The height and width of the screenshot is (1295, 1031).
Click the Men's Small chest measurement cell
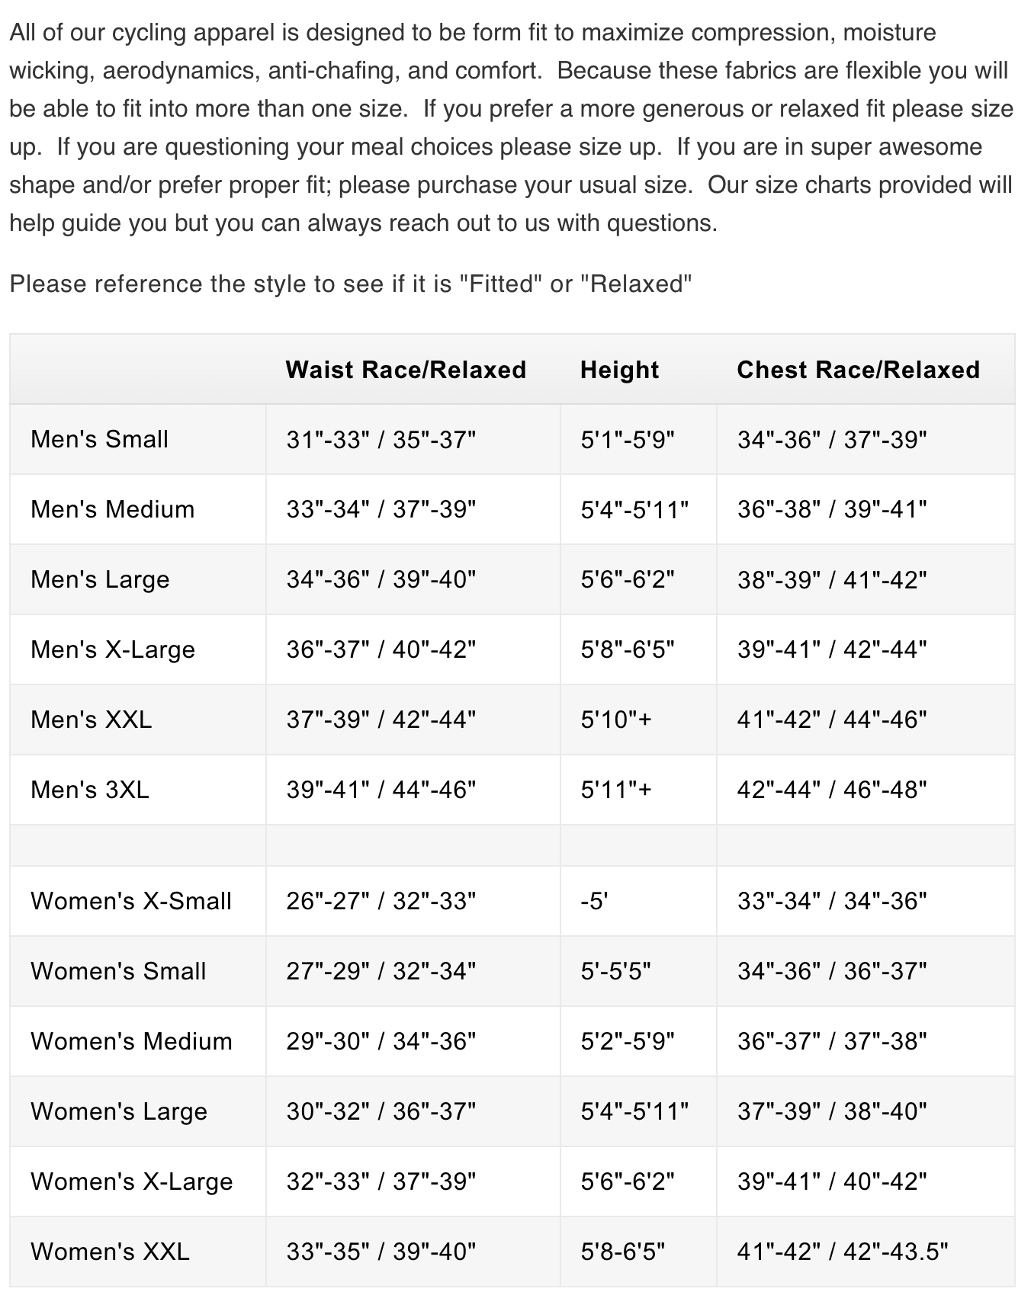click(x=831, y=439)
